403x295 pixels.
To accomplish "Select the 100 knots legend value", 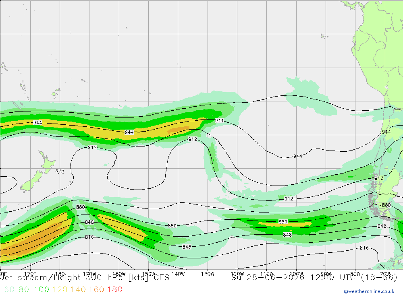I will (x=42, y=289).
